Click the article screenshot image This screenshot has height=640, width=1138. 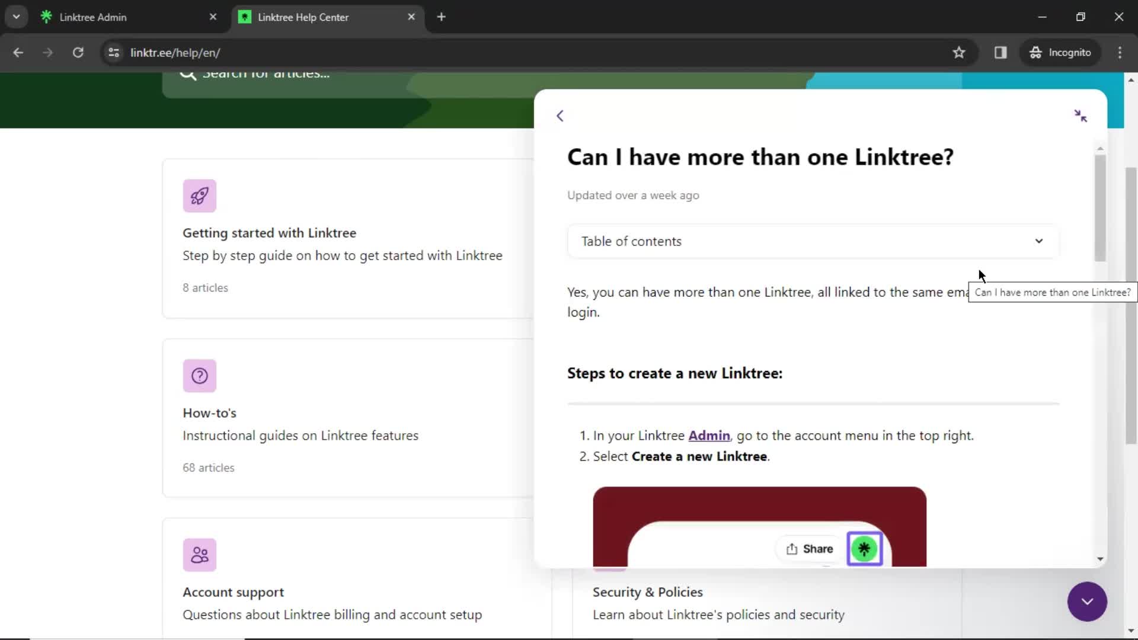(759, 527)
